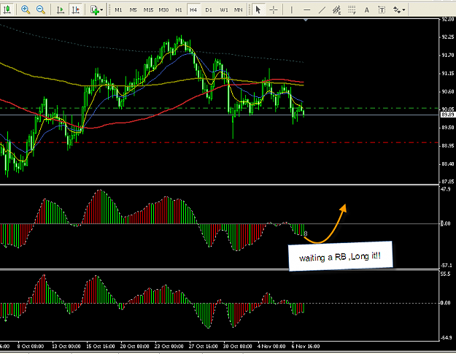This screenshot has width=456, height=354.
Task: Select the W1 timeframe
Action: pyautogui.click(x=224, y=10)
